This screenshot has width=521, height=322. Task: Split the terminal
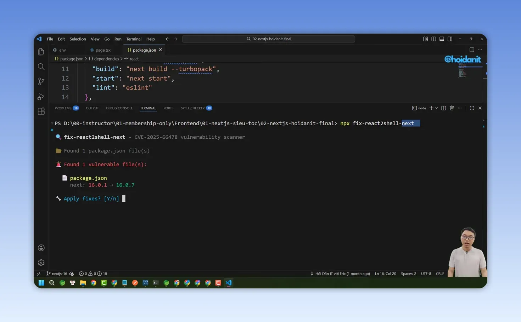[x=444, y=108]
